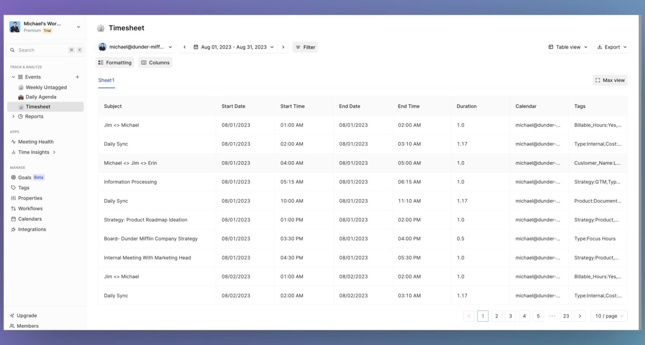Select the Integrations icon
Screen dimensions: 645x345
[x=13, y=229]
